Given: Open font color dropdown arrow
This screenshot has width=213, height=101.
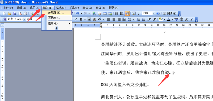Looking at the screenshot, I should [172, 19].
